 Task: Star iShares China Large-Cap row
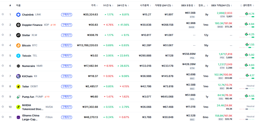click(3, 117)
